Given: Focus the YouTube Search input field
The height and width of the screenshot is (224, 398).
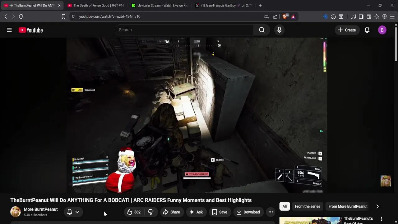Looking at the screenshot, I should point(184,30).
